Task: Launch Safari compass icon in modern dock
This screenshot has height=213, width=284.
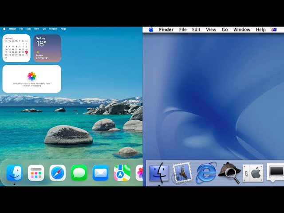Action: (x=57, y=173)
